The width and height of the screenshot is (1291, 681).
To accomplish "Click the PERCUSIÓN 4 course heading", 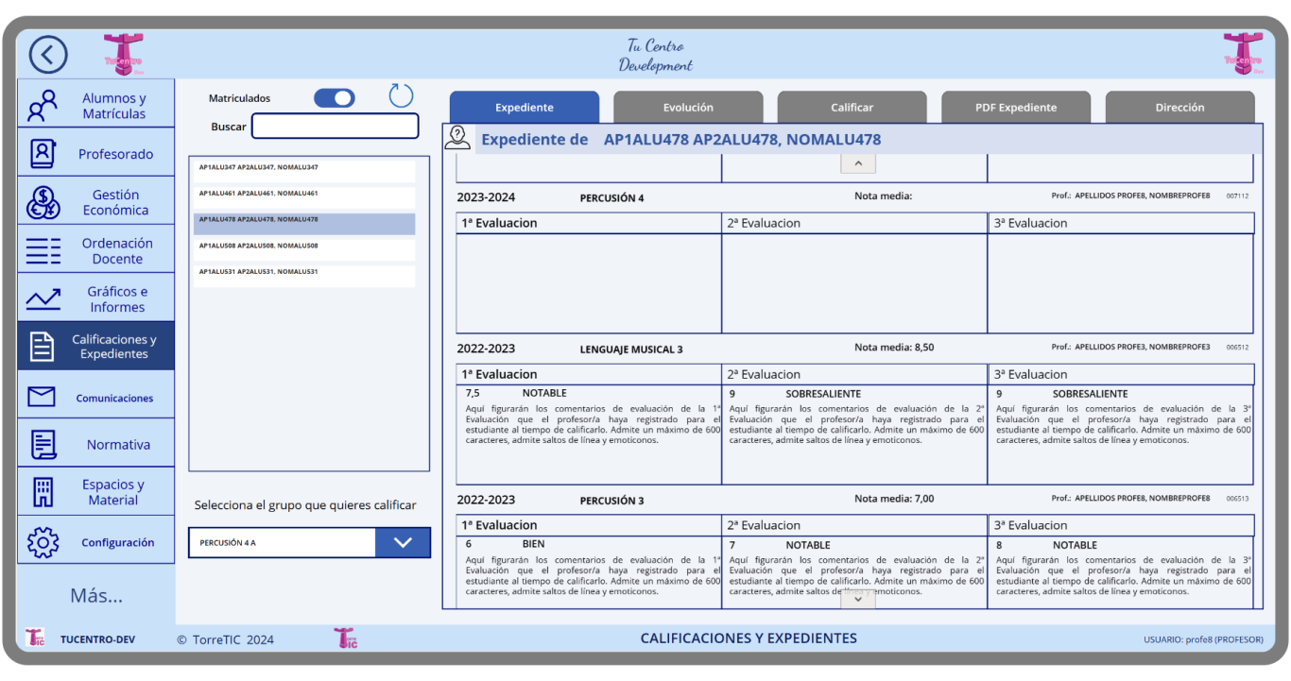I will coord(612,198).
